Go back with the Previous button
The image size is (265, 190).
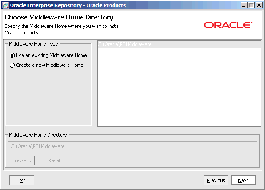[216, 180]
